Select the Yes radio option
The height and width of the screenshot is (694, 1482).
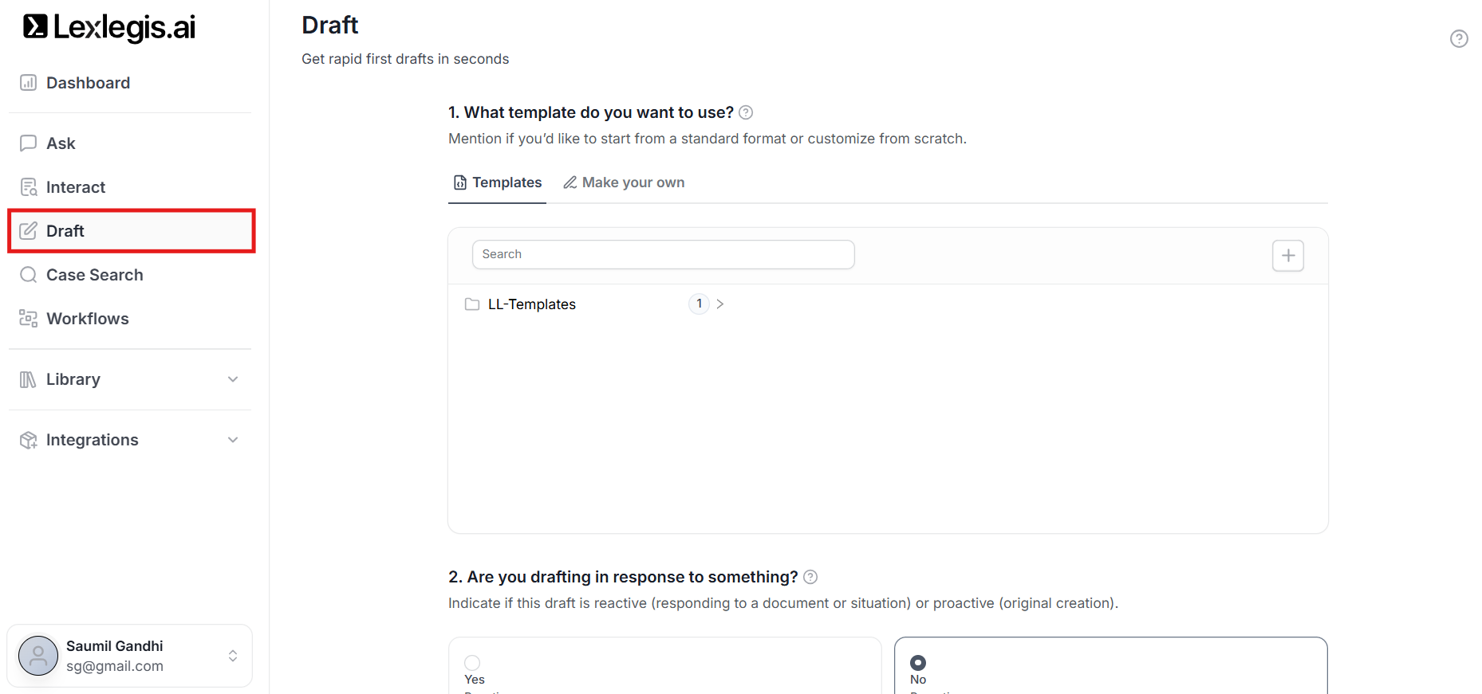(472, 663)
